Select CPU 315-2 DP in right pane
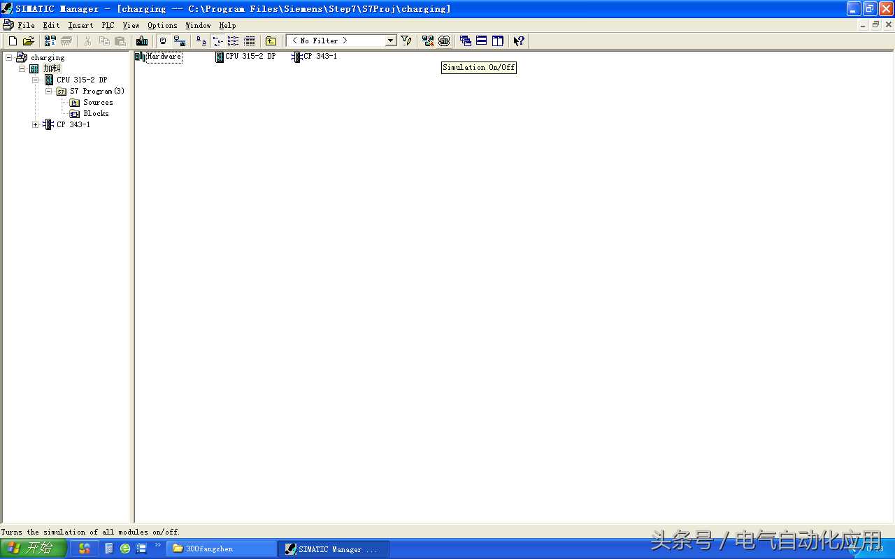Image resolution: width=895 pixels, height=559 pixels. point(245,57)
